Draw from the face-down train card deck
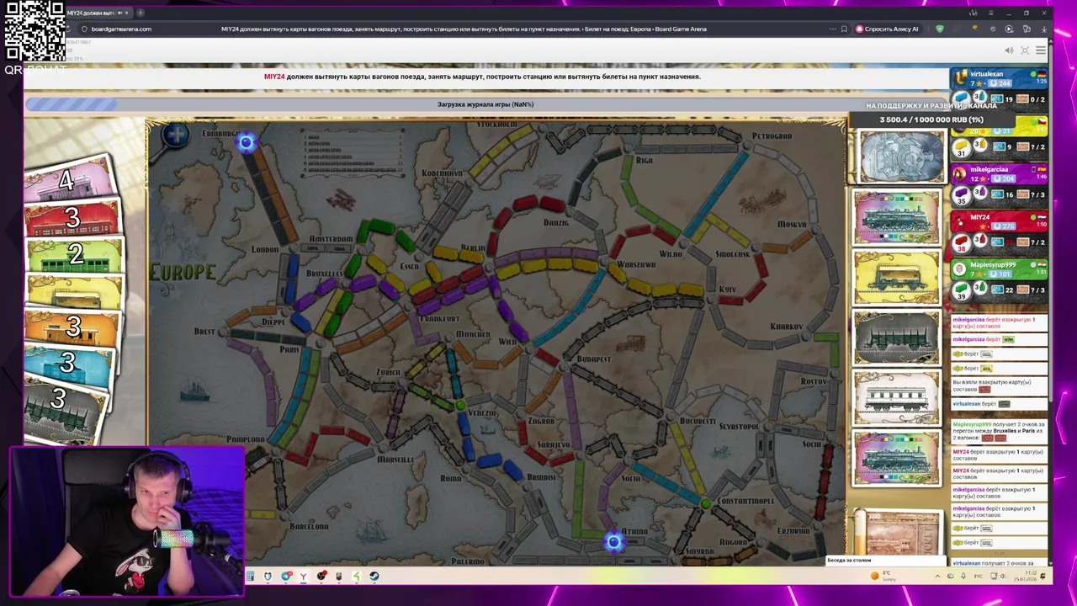This screenshot has width=1077, height=606. (x=900, y=156)
